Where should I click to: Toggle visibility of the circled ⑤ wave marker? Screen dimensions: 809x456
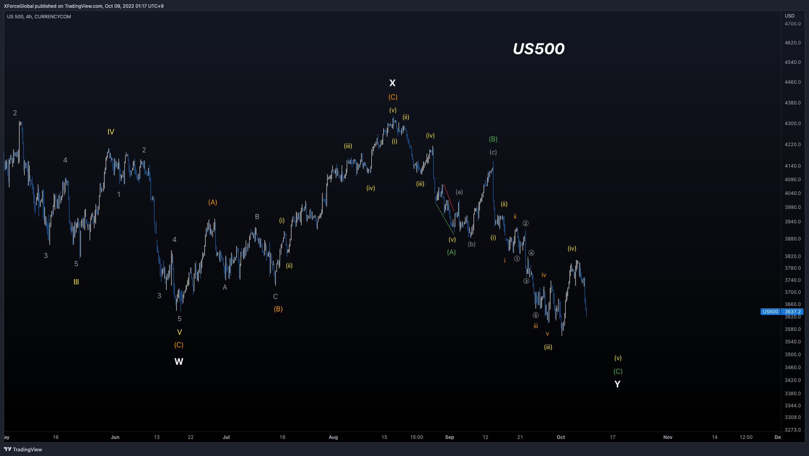coord(535,315)
